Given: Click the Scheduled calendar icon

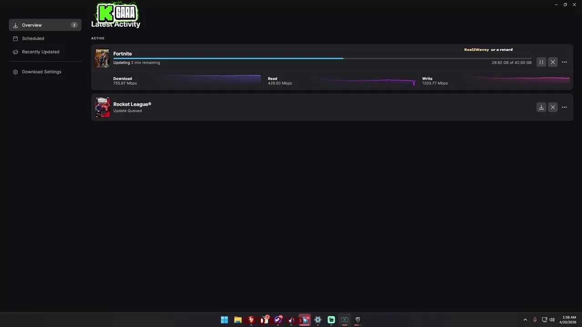Looking at the screenshot, I should (15, 39).
